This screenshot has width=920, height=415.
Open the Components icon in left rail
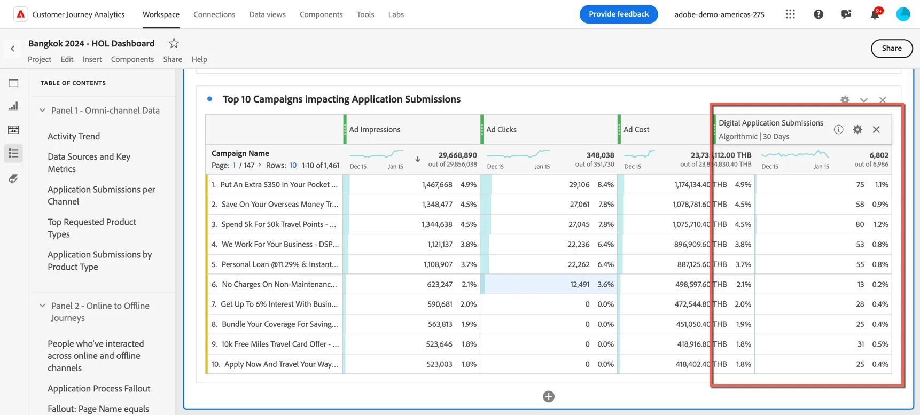click(13, 130)
